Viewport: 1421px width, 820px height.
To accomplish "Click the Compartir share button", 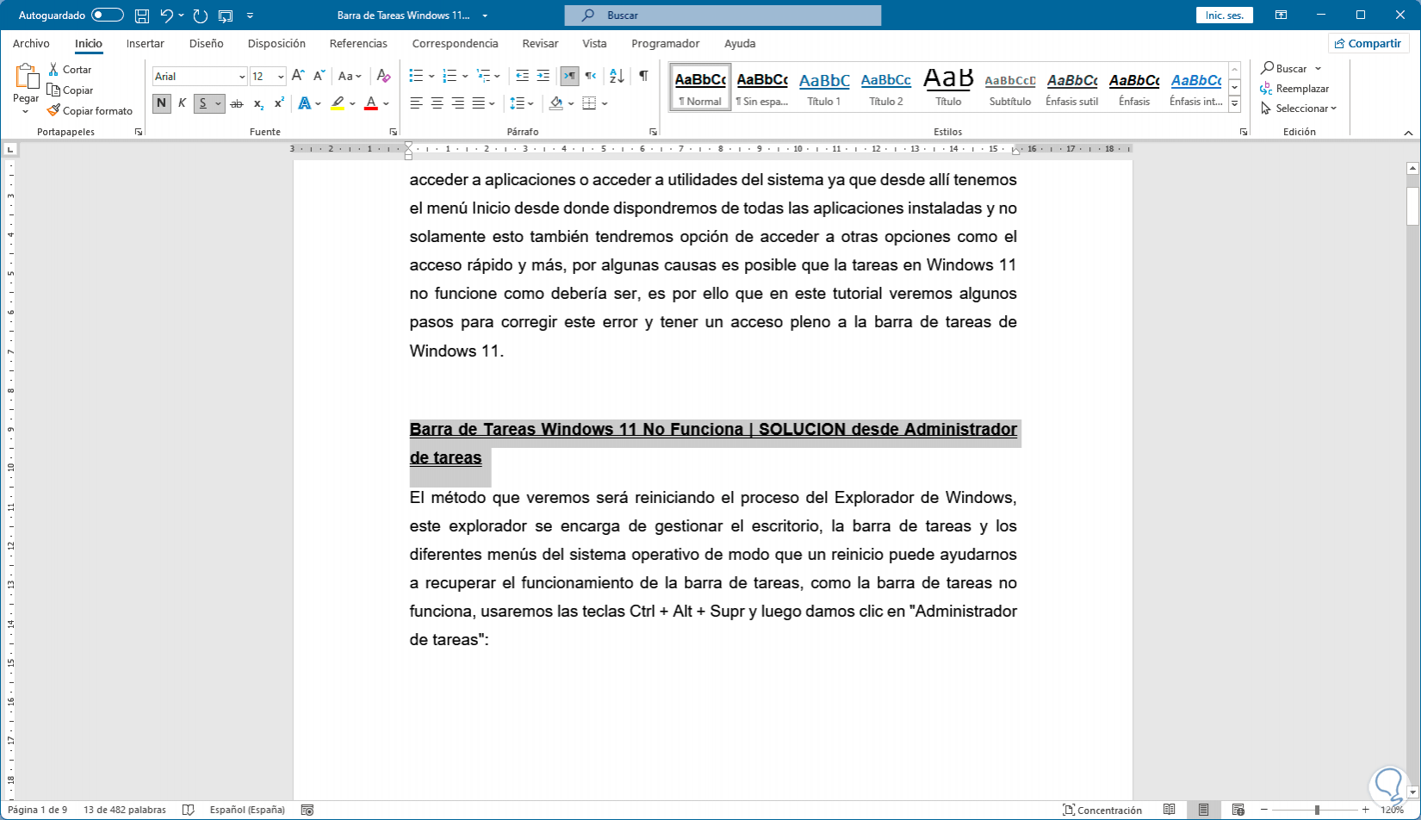I will (1368, 43).
